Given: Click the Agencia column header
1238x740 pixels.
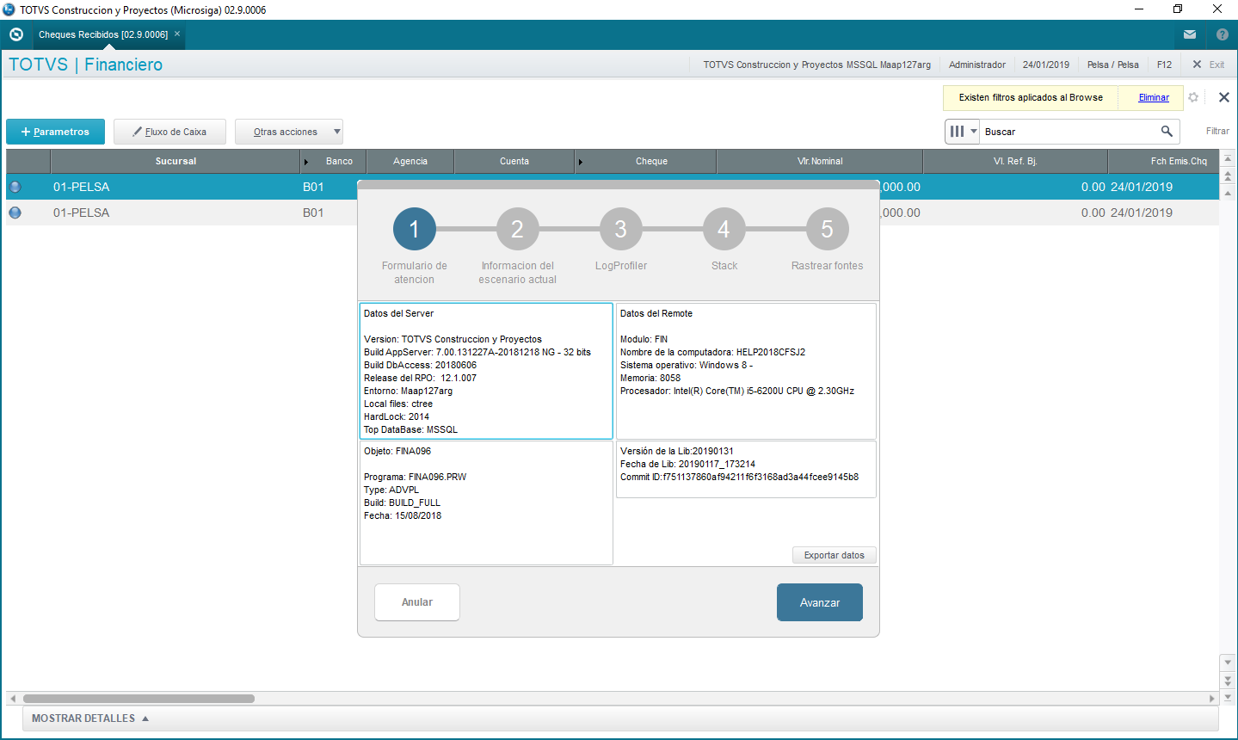Looking at the screenshot, I should [x=410, y=161].
